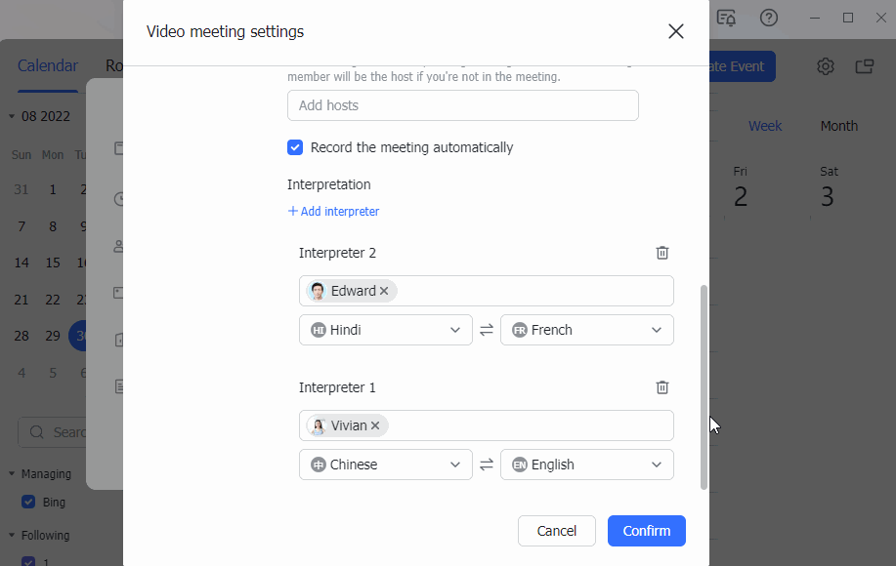
Task: Click the Add hosts input field
Action: click(x=462, y=105)
